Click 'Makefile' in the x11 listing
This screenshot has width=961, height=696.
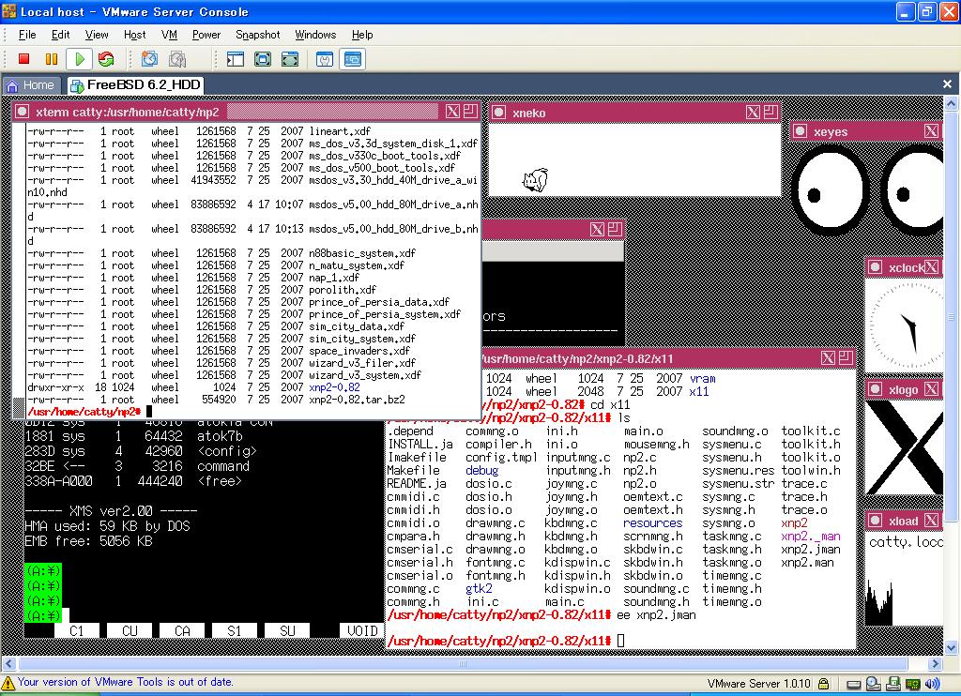(414, 471)
